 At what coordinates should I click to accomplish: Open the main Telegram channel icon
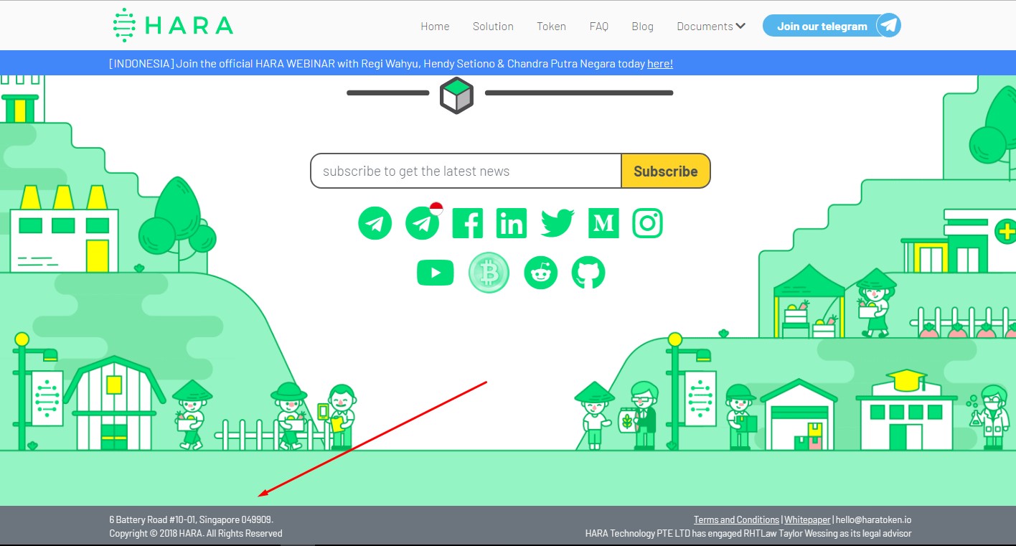375,223
